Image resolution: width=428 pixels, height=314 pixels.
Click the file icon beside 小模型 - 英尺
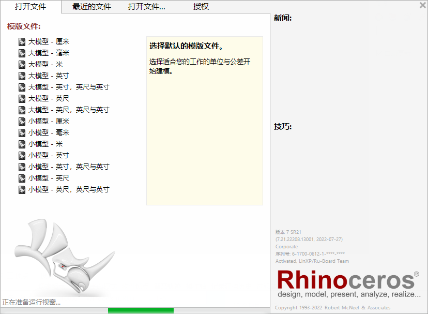coord(22,178)
